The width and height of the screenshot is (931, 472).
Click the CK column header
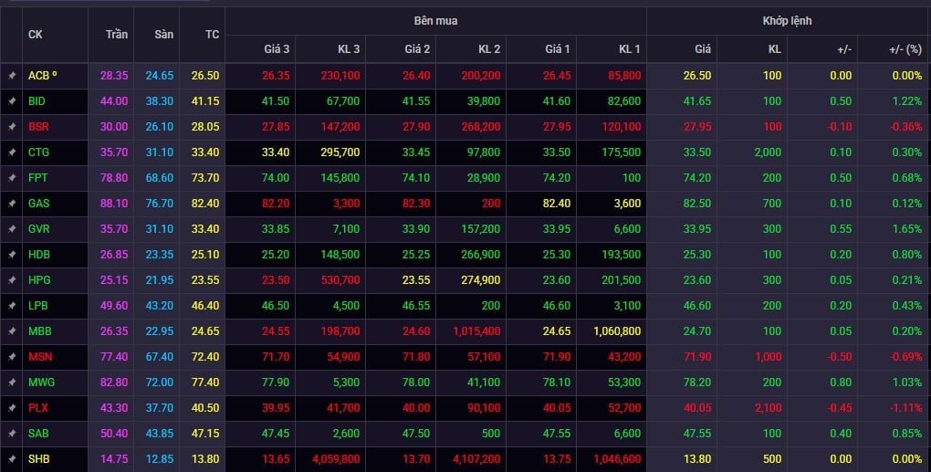(x=35, y=35)
